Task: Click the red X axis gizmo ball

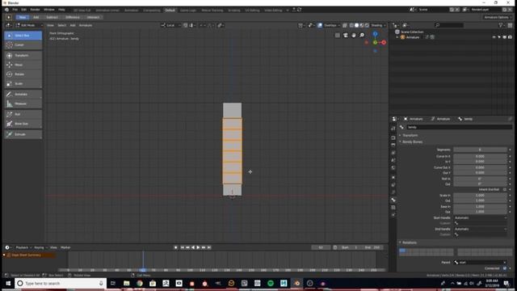Action: tap(384, 43)
